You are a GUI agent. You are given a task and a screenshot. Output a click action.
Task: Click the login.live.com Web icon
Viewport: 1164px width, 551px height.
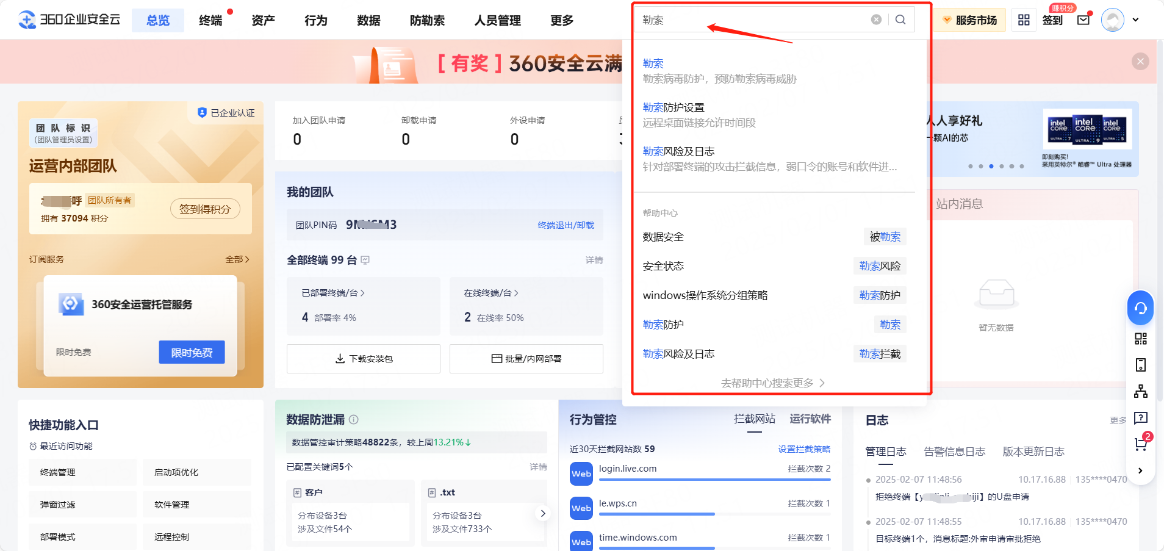click(581, 474)
